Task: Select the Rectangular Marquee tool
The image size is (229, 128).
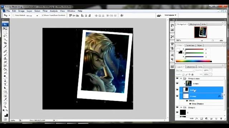Action: pyautogui.click(x=5, y=32)
